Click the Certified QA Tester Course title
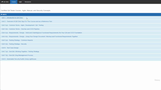Viewport: 161px width, 90px height. (x=26, y=10)
